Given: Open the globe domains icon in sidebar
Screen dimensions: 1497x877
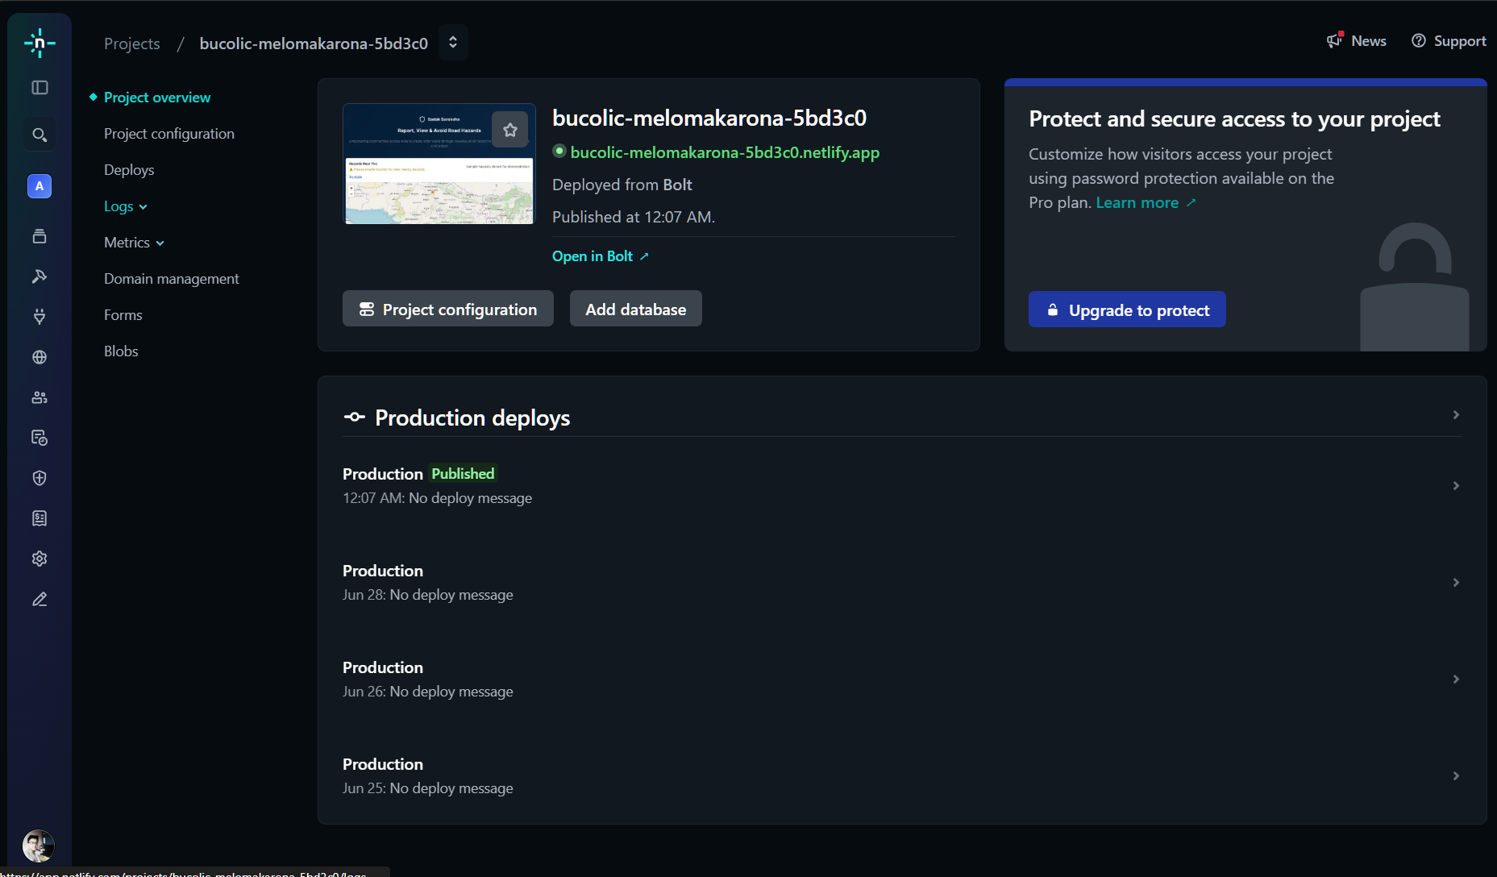Looking at the screenshot, I should (40, 357).
